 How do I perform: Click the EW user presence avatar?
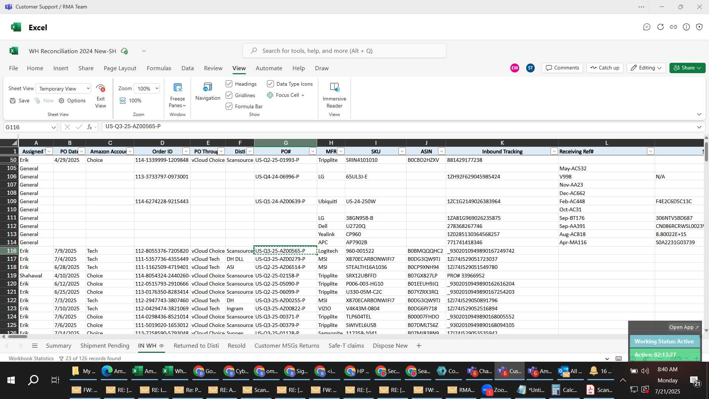tap(515, 68)
